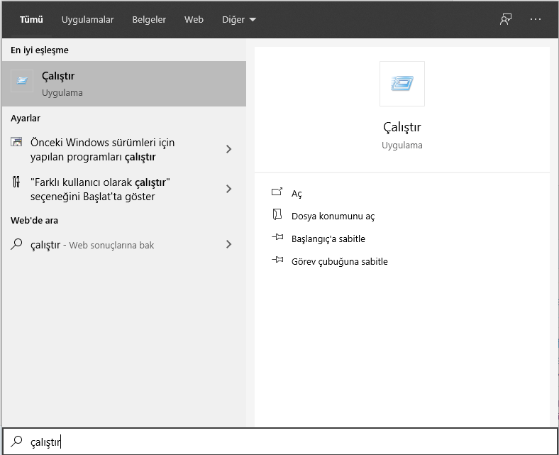Click magnifier icon next to Web sonuçlarına bak
The width and height of the screenshot is (559, 455).
click(16, 244)
